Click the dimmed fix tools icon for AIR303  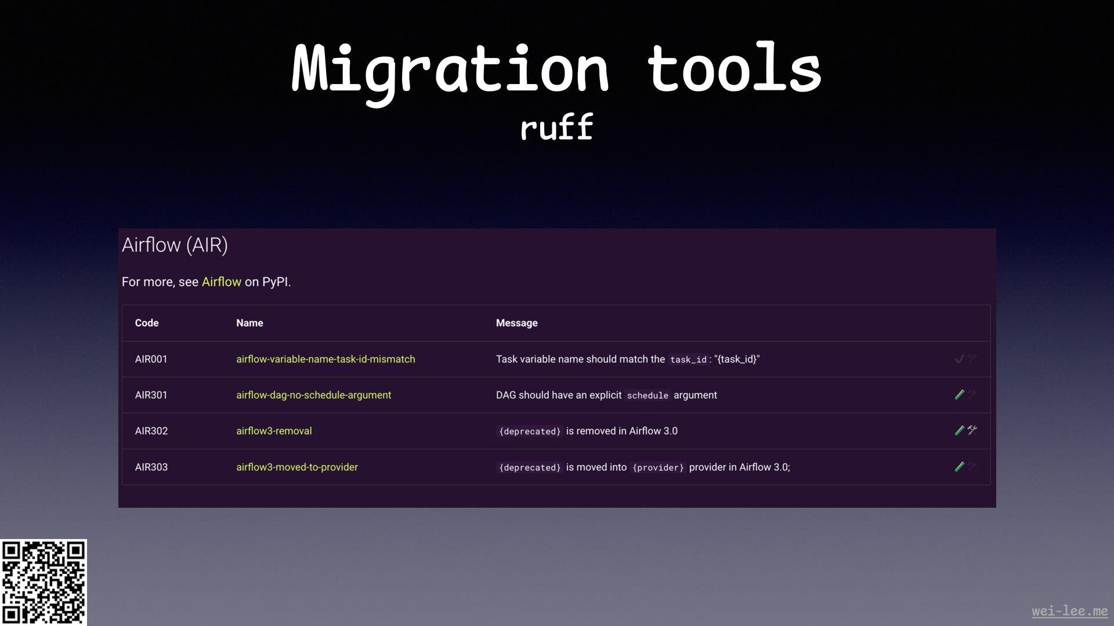972,466
